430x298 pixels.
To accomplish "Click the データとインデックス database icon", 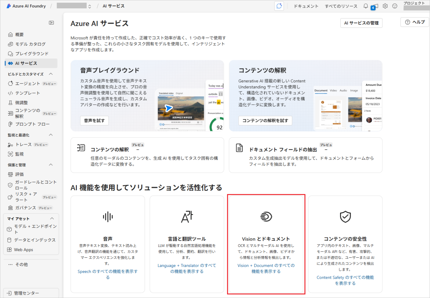I will (9, 240).
